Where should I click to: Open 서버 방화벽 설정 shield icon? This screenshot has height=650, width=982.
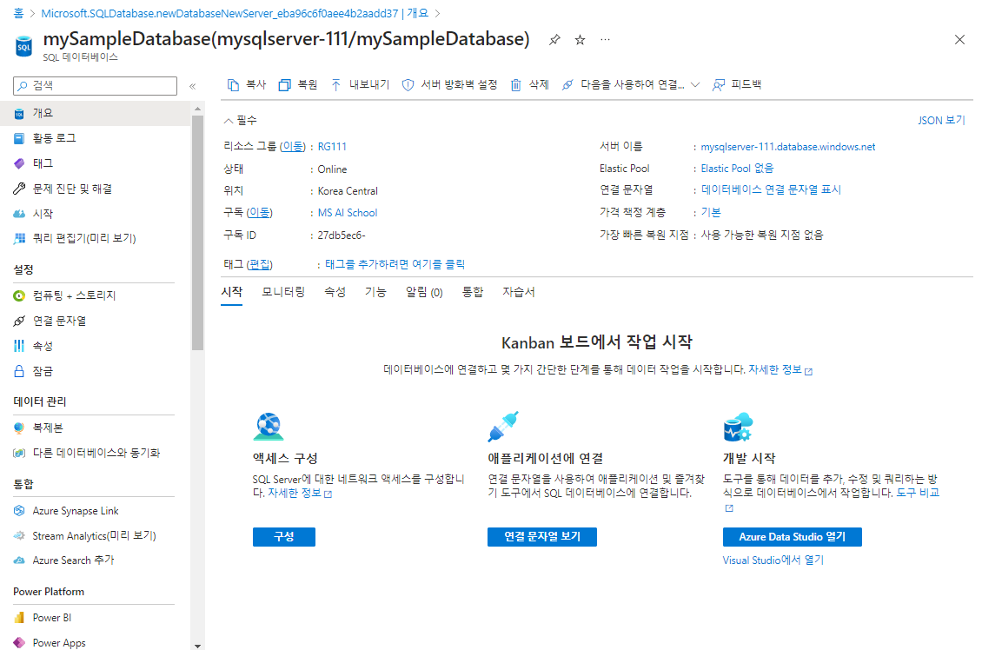point(408,85)
